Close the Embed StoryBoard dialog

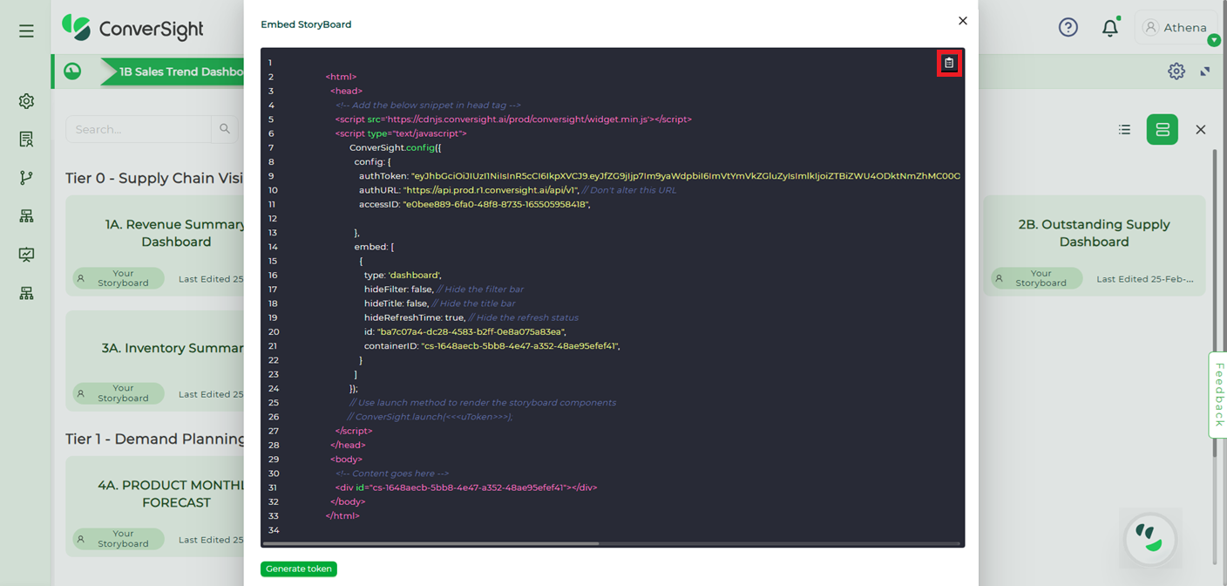click(963, 21)
